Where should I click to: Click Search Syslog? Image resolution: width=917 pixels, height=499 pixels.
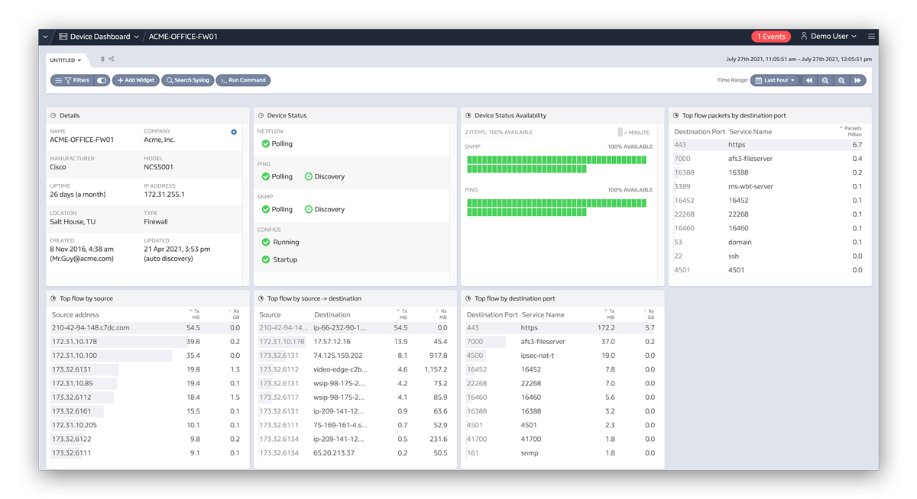188,80
